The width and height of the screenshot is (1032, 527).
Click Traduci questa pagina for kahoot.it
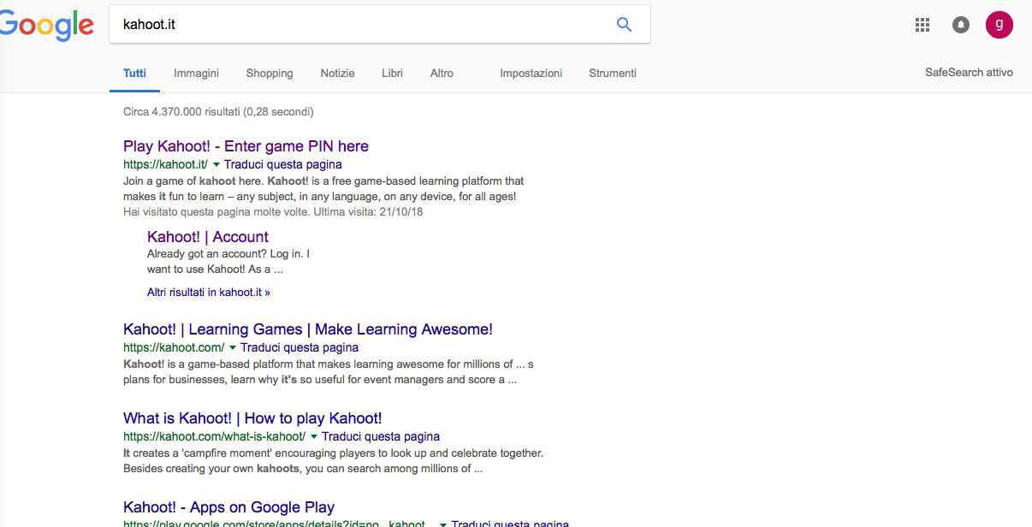pos(282,164)
